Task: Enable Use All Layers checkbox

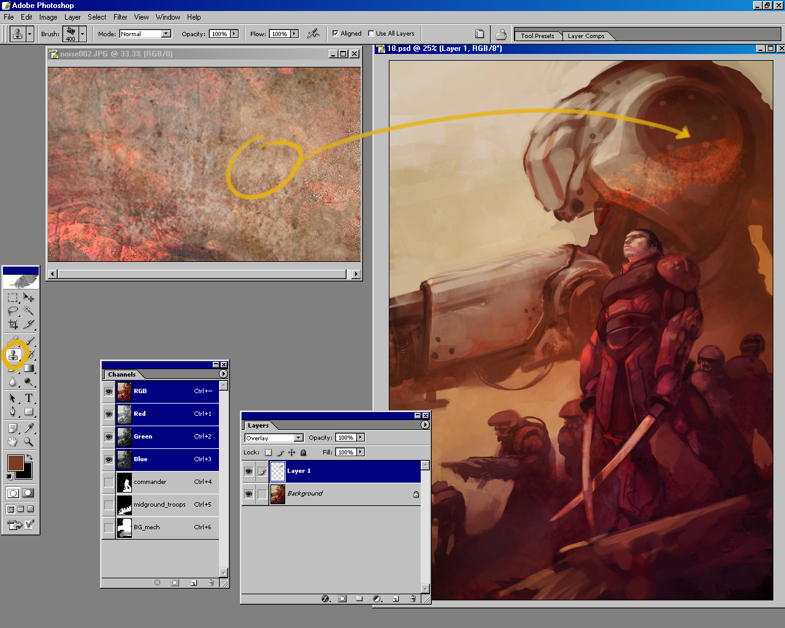Action: pyautogui.click(x=371, y=34)
